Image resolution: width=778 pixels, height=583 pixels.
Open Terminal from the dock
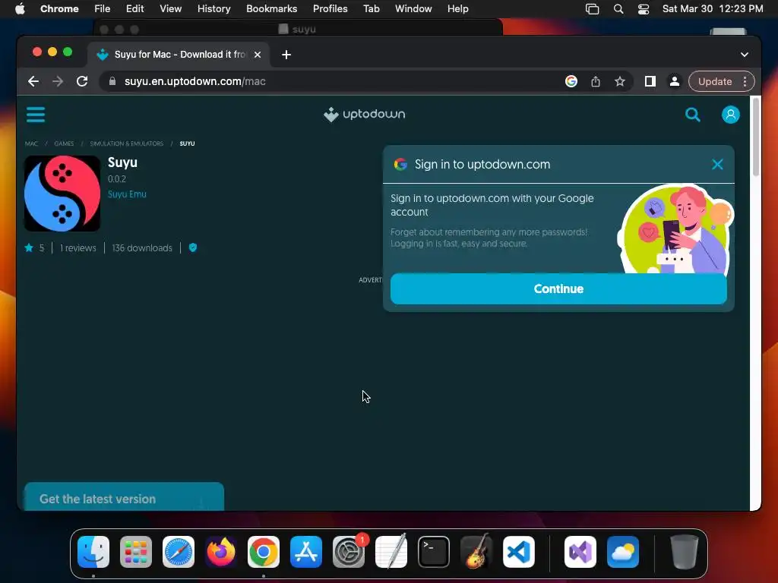pos(434,552)
